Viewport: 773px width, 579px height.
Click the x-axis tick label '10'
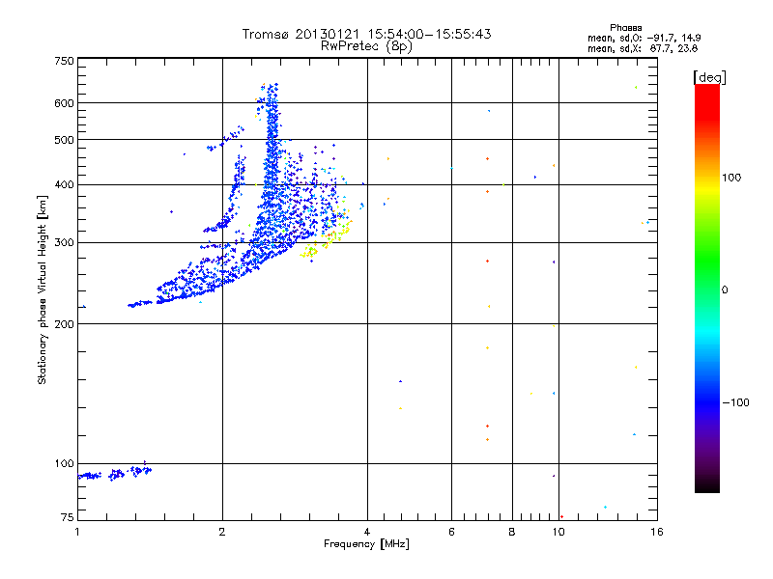click(x=558, y=532)
